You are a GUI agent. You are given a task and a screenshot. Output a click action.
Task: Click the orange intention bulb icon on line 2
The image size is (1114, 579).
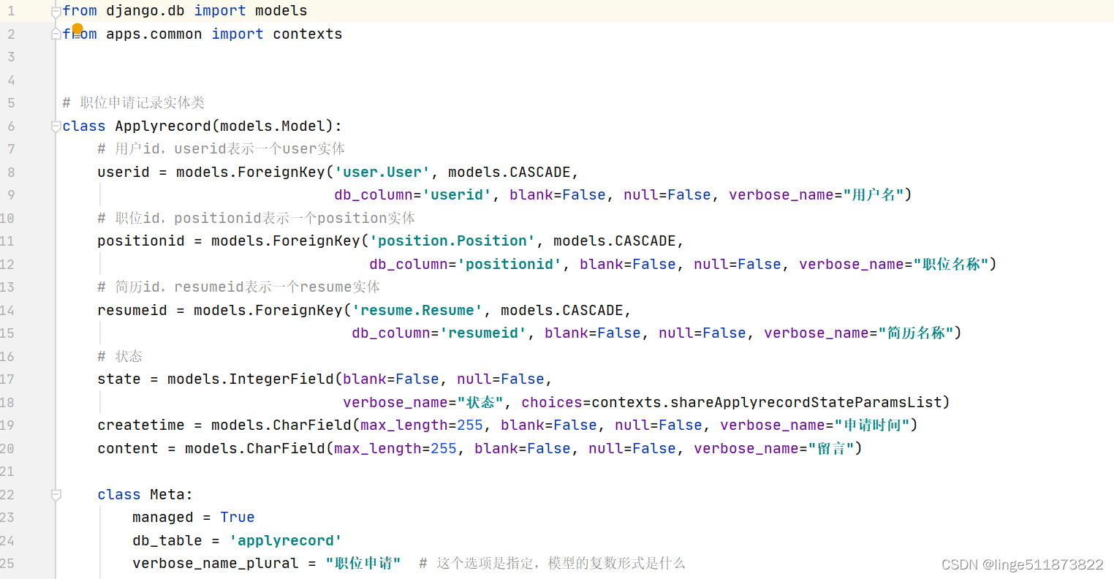[x=77, y=29]
